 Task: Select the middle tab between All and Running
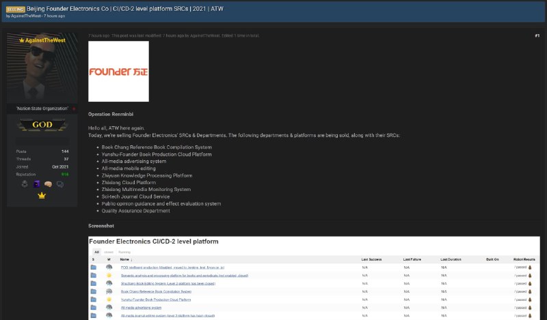[x=109, y=252]
